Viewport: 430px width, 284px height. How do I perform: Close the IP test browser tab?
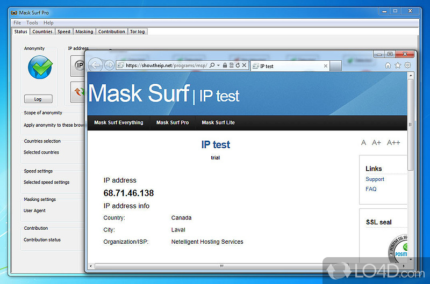click(x=326, y=66)
